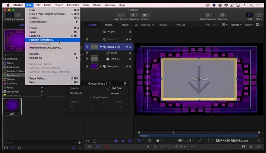
Task: Click the Share toolbar icon
Action: click(x=259, y=15)
